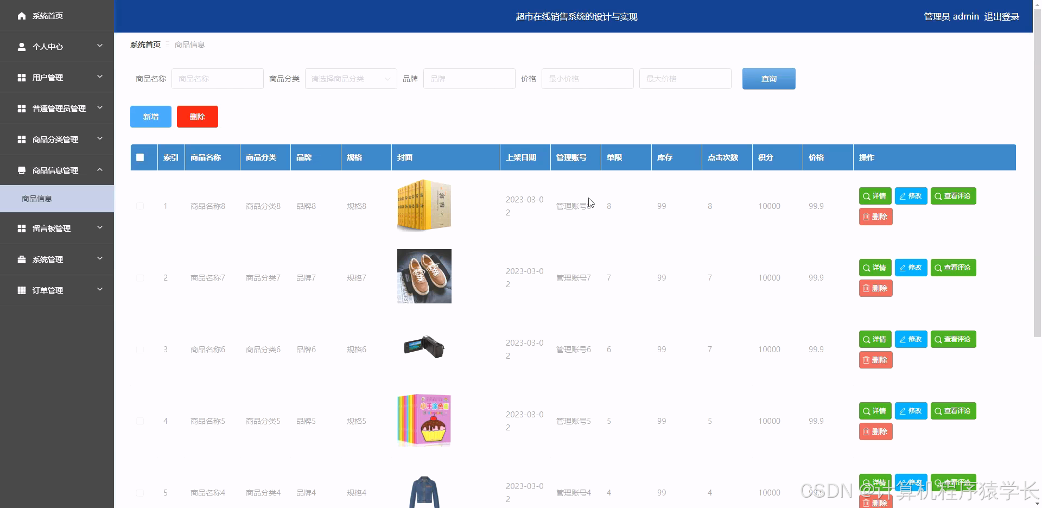Select the 系统管理 sidebar icon
The height and width of the screenshot is (508, 1042).
tap(22, 259)
